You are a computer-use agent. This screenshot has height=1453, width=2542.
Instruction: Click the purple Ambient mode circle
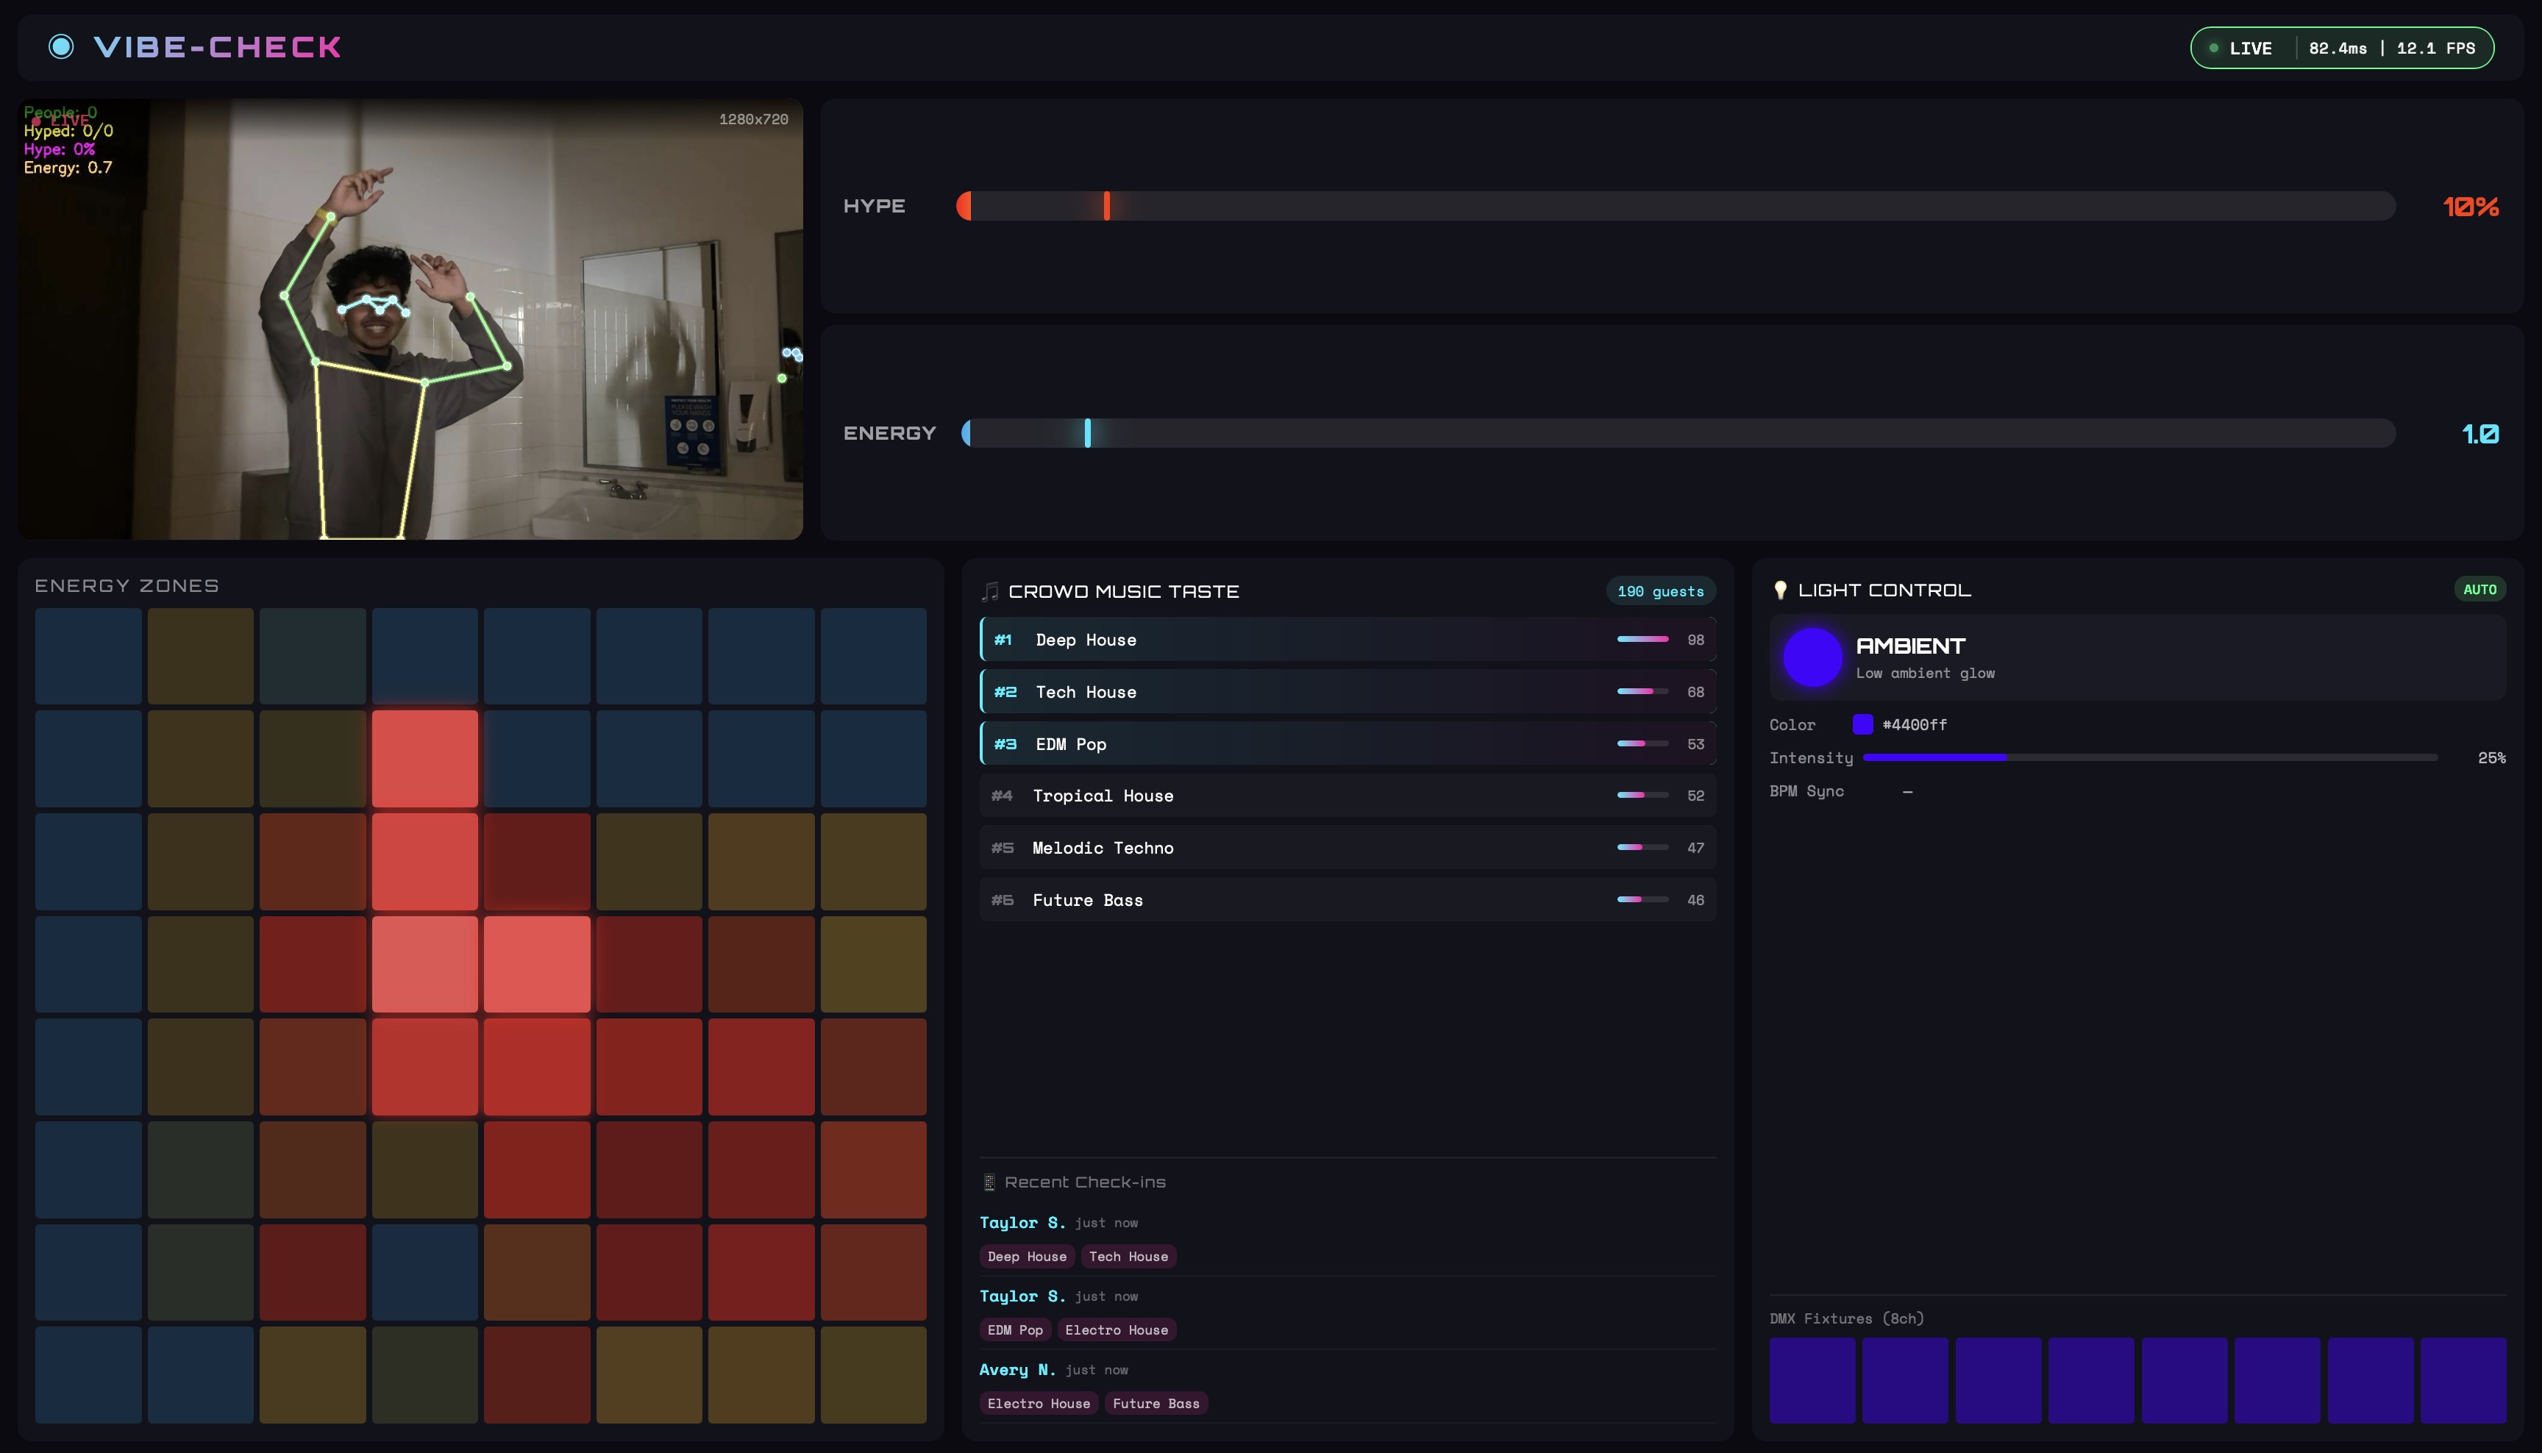point(1812,657)
